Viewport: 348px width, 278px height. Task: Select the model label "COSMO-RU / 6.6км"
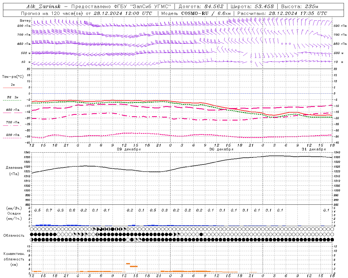point(206,13)
